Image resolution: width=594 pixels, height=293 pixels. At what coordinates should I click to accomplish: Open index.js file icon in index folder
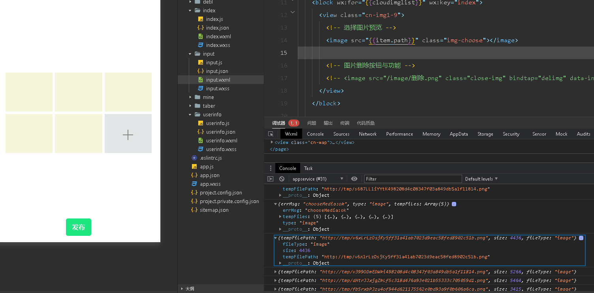point(201,19)
